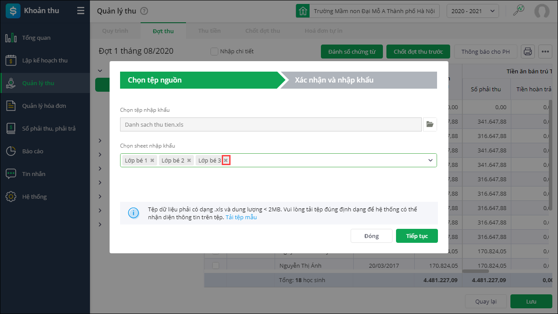Select Quản lý thu in the sidebar

45,83
